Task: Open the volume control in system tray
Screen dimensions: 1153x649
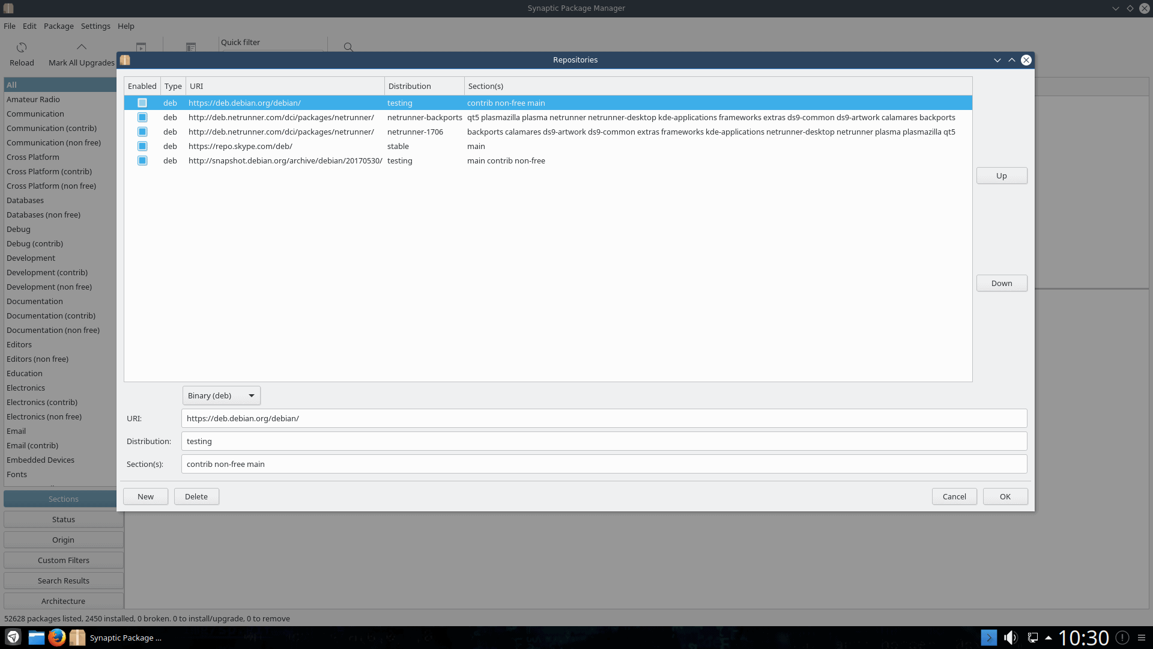Action: (x=1011, y=638)
